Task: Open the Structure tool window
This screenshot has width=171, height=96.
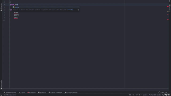Action: (x=1, y=6)
